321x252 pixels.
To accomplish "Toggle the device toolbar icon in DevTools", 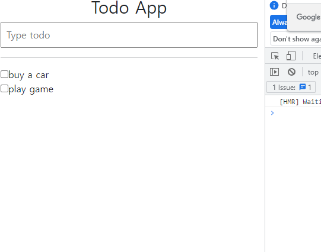I will click(291, 56).
